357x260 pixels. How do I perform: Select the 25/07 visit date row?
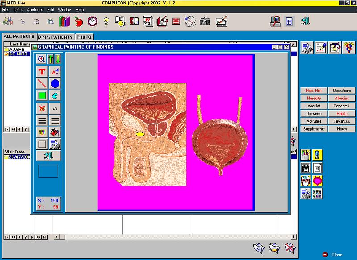pyautogui.click(x=17, y=157)
